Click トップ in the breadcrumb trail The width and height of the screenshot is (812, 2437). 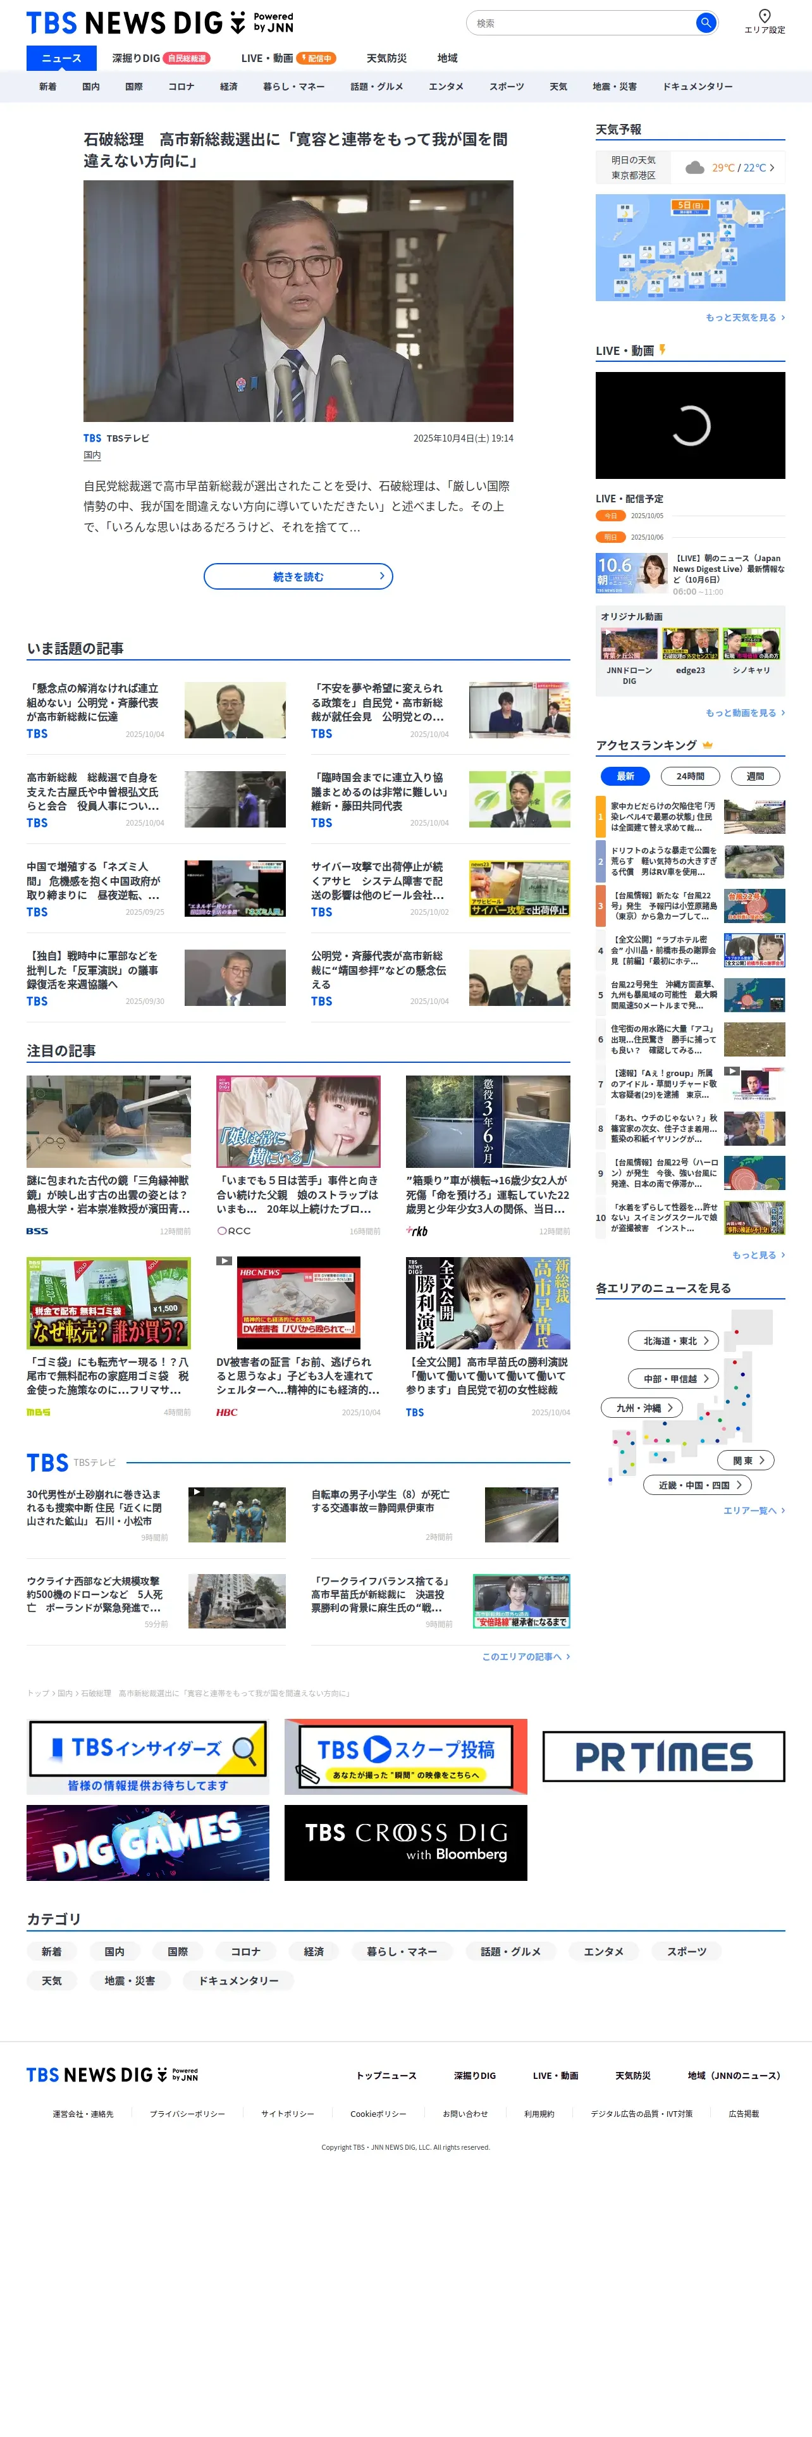pos(38,1694)
